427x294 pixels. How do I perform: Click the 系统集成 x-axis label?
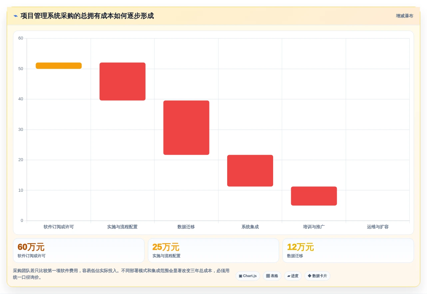pyautogui.click(x=250, y=227)
